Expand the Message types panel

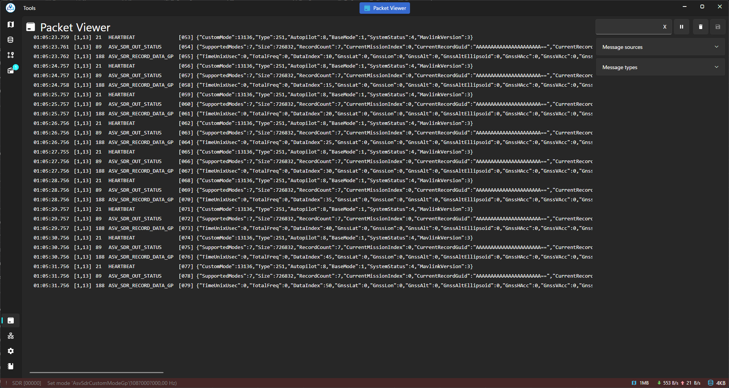[660, 67]
